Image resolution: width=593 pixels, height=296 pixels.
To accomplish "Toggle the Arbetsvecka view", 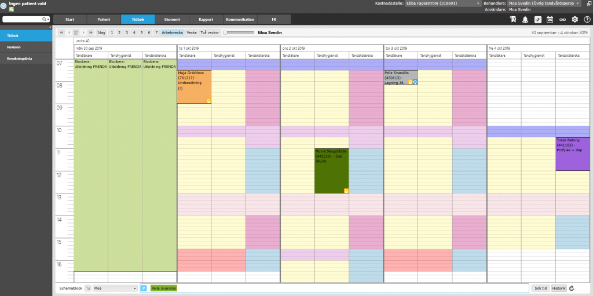I will pyautogui.click(x=173, y=32).
